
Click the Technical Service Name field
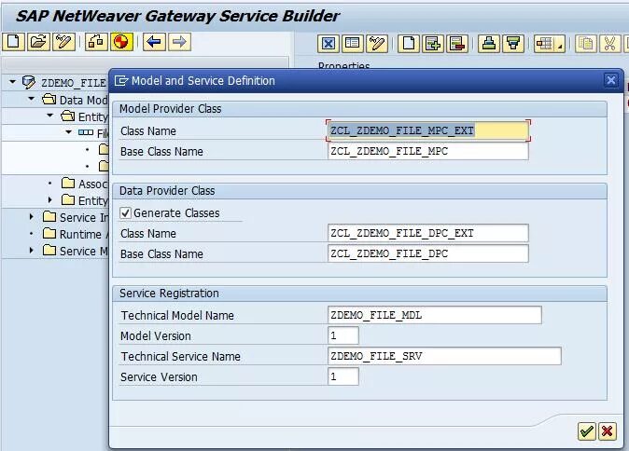point(444,356)
